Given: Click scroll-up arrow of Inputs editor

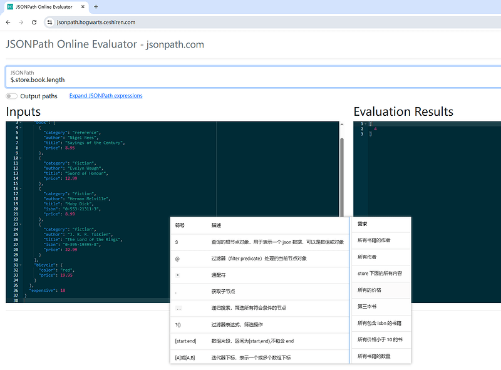Looking at the screenshot, I should point(342,125).
